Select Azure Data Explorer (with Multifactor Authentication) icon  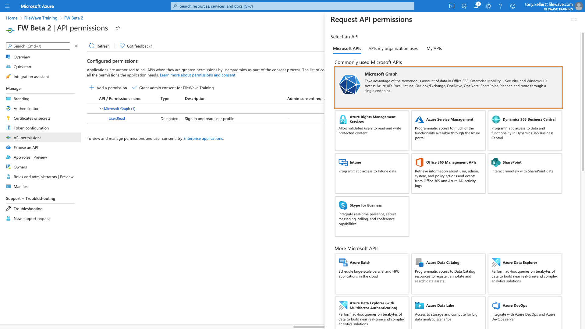[x=343, y=306]
